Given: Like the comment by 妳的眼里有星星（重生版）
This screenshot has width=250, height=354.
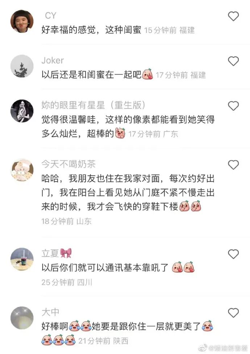Looking at the screenshot, I should [x=233, y=106].
